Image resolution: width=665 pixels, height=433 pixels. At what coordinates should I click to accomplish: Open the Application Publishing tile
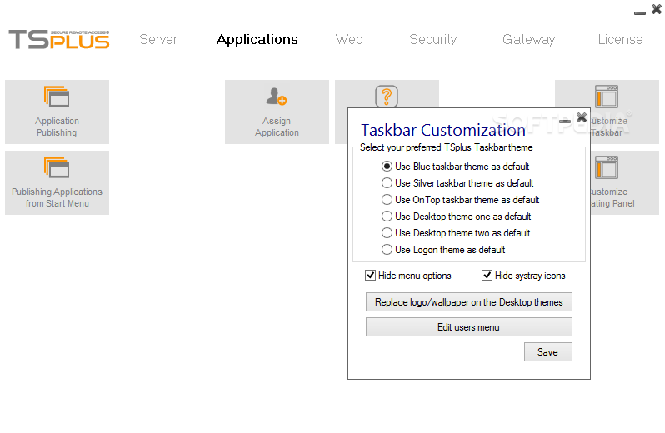pos(57,112)
